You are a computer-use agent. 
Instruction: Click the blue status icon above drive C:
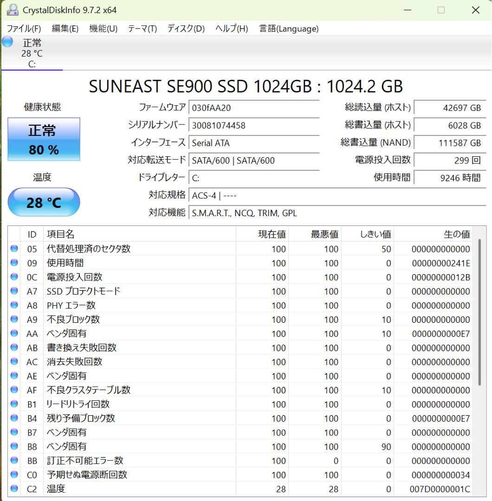pos(6,42)
